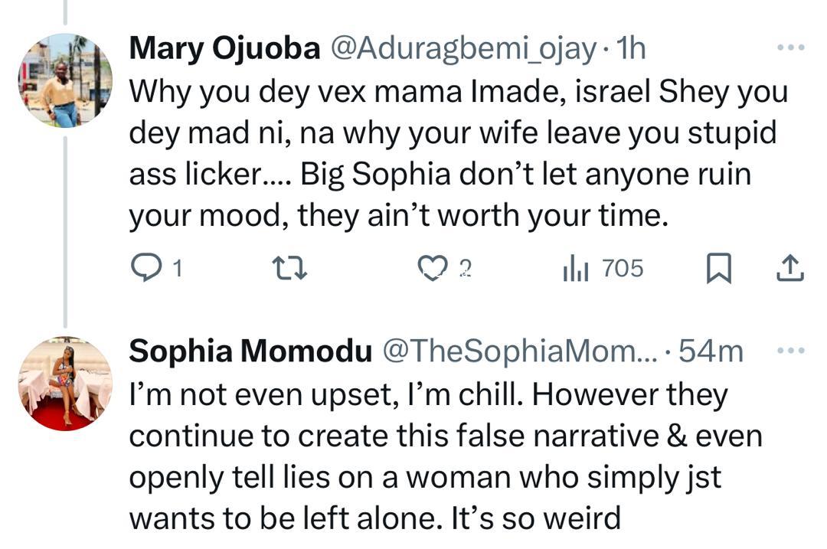Open the 1h timestamp on Mary's tweet
This screenshot has height=549, width=827.
pos(631,49)
